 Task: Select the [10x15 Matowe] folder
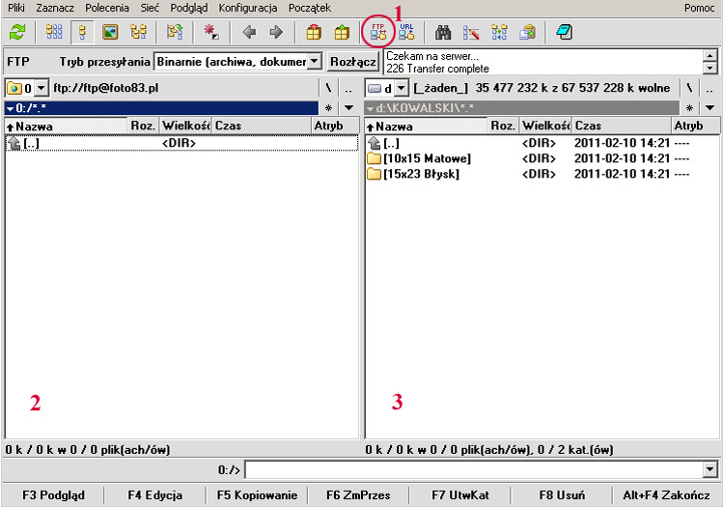427,158
